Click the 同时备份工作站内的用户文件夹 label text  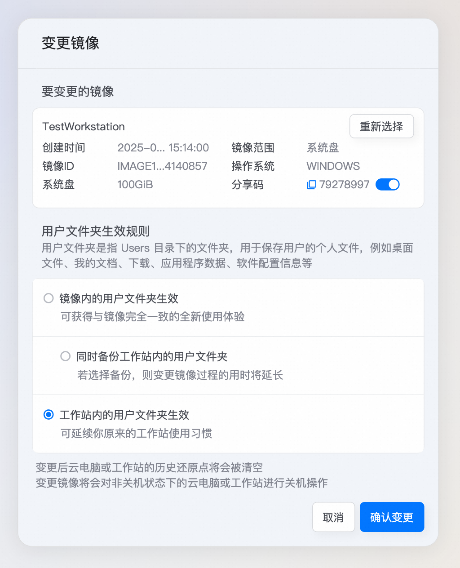[152, 357]
